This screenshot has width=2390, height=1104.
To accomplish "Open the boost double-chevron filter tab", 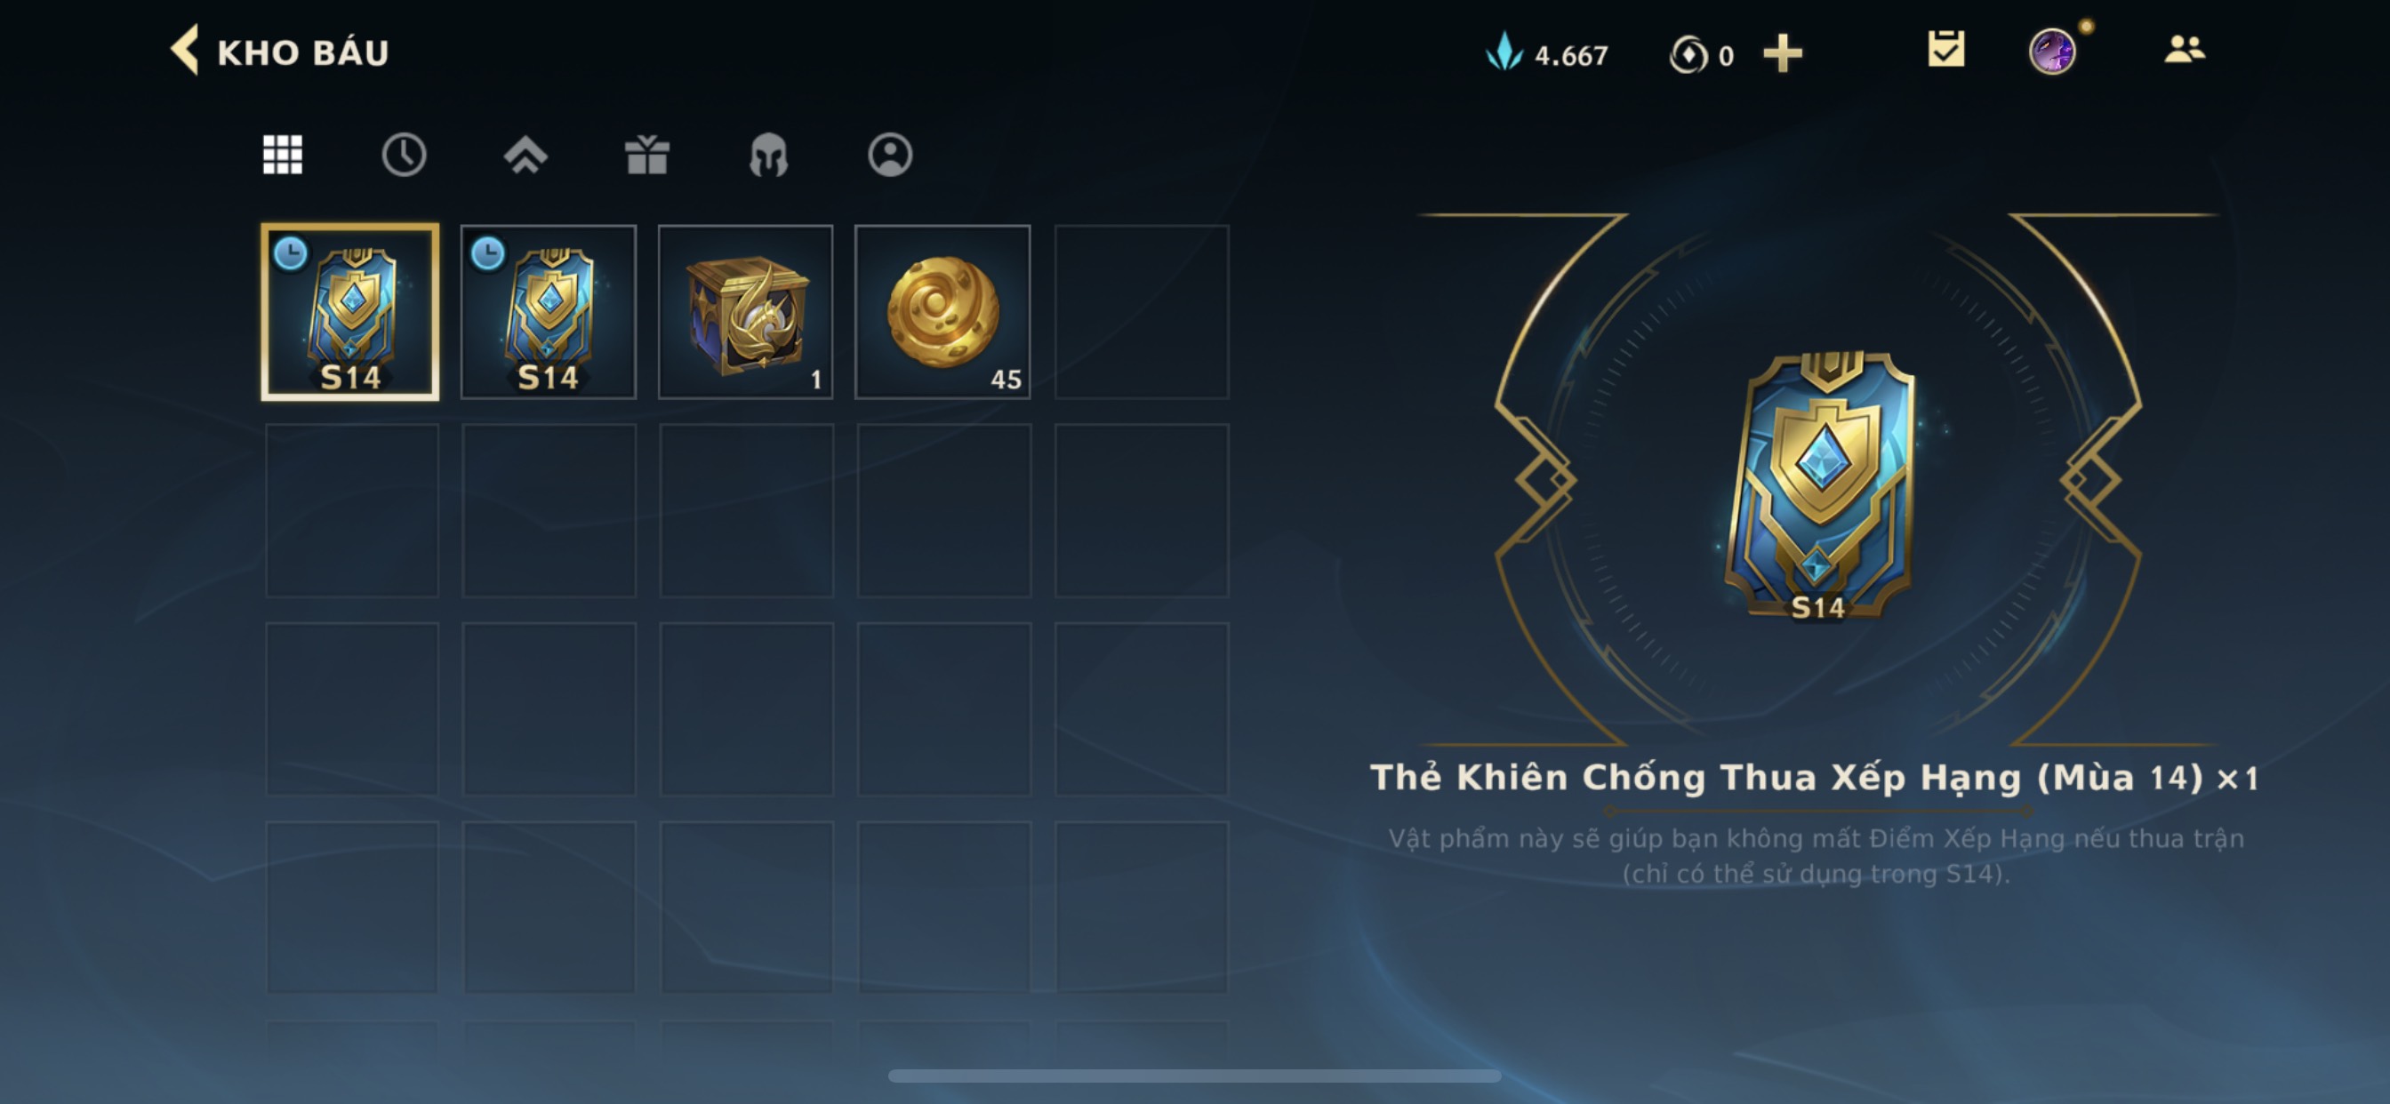I will coord(525,155).
